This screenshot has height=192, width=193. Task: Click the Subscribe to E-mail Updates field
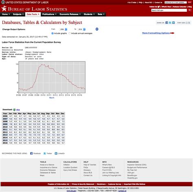click(175, 2)
